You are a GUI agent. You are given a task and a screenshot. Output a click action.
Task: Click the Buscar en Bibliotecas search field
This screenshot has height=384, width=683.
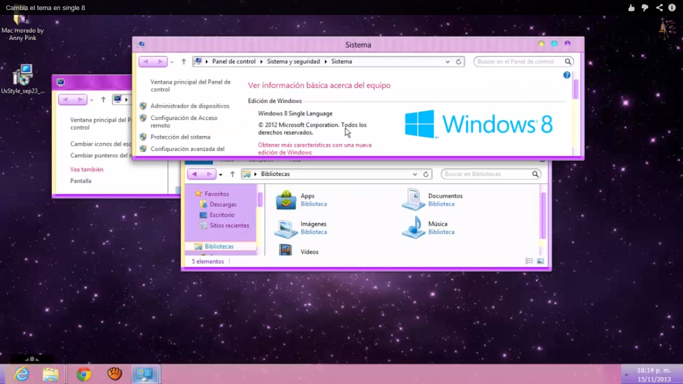pos(487,173)
